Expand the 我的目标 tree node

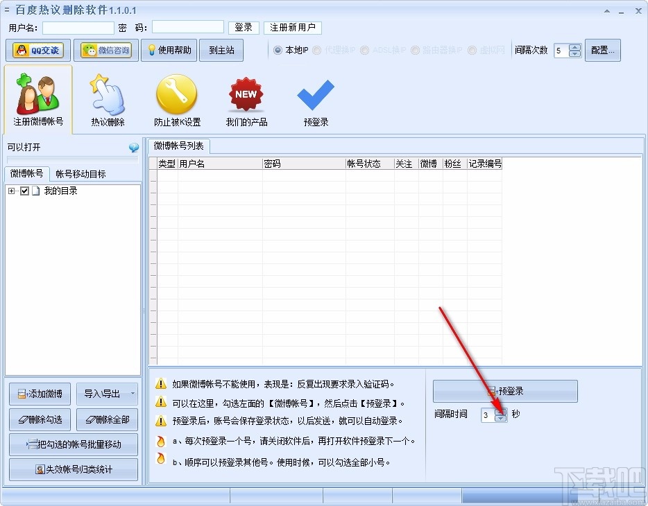pyautogui.click(x=10, y=191)
